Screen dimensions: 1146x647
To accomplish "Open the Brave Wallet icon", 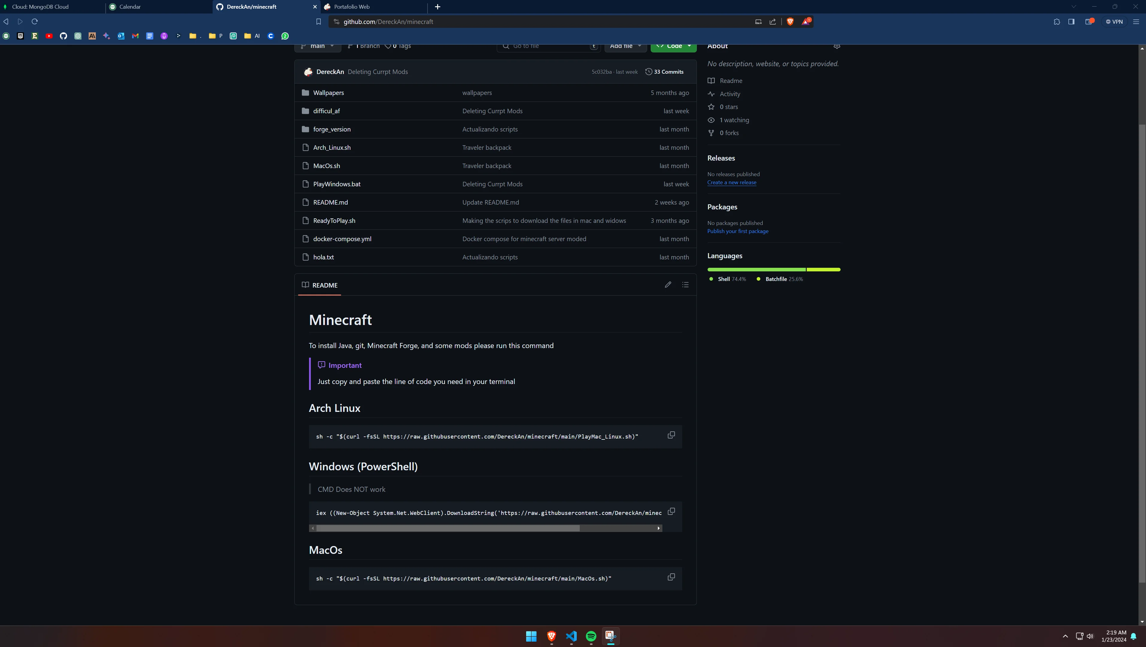I will (1089, 21).
